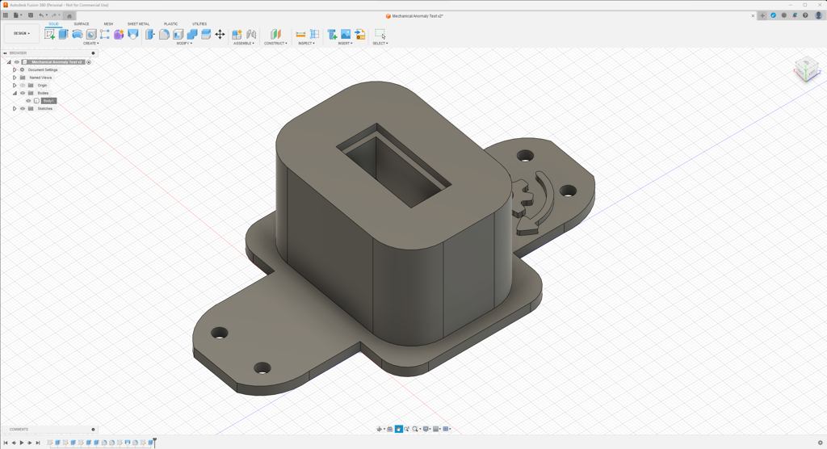Image resolution: width=827 pixels, height=449 pixels.
Task: Select the Fillet tool in Modify
Action: point(164,34)
